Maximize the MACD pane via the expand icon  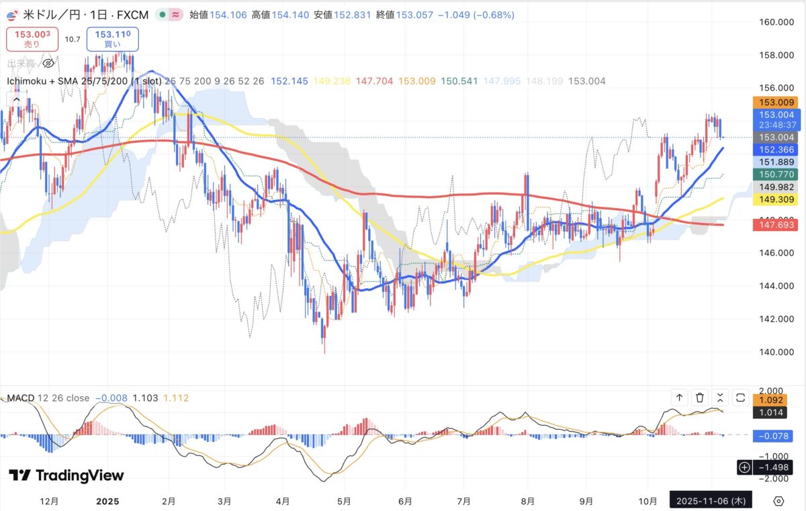740,398
